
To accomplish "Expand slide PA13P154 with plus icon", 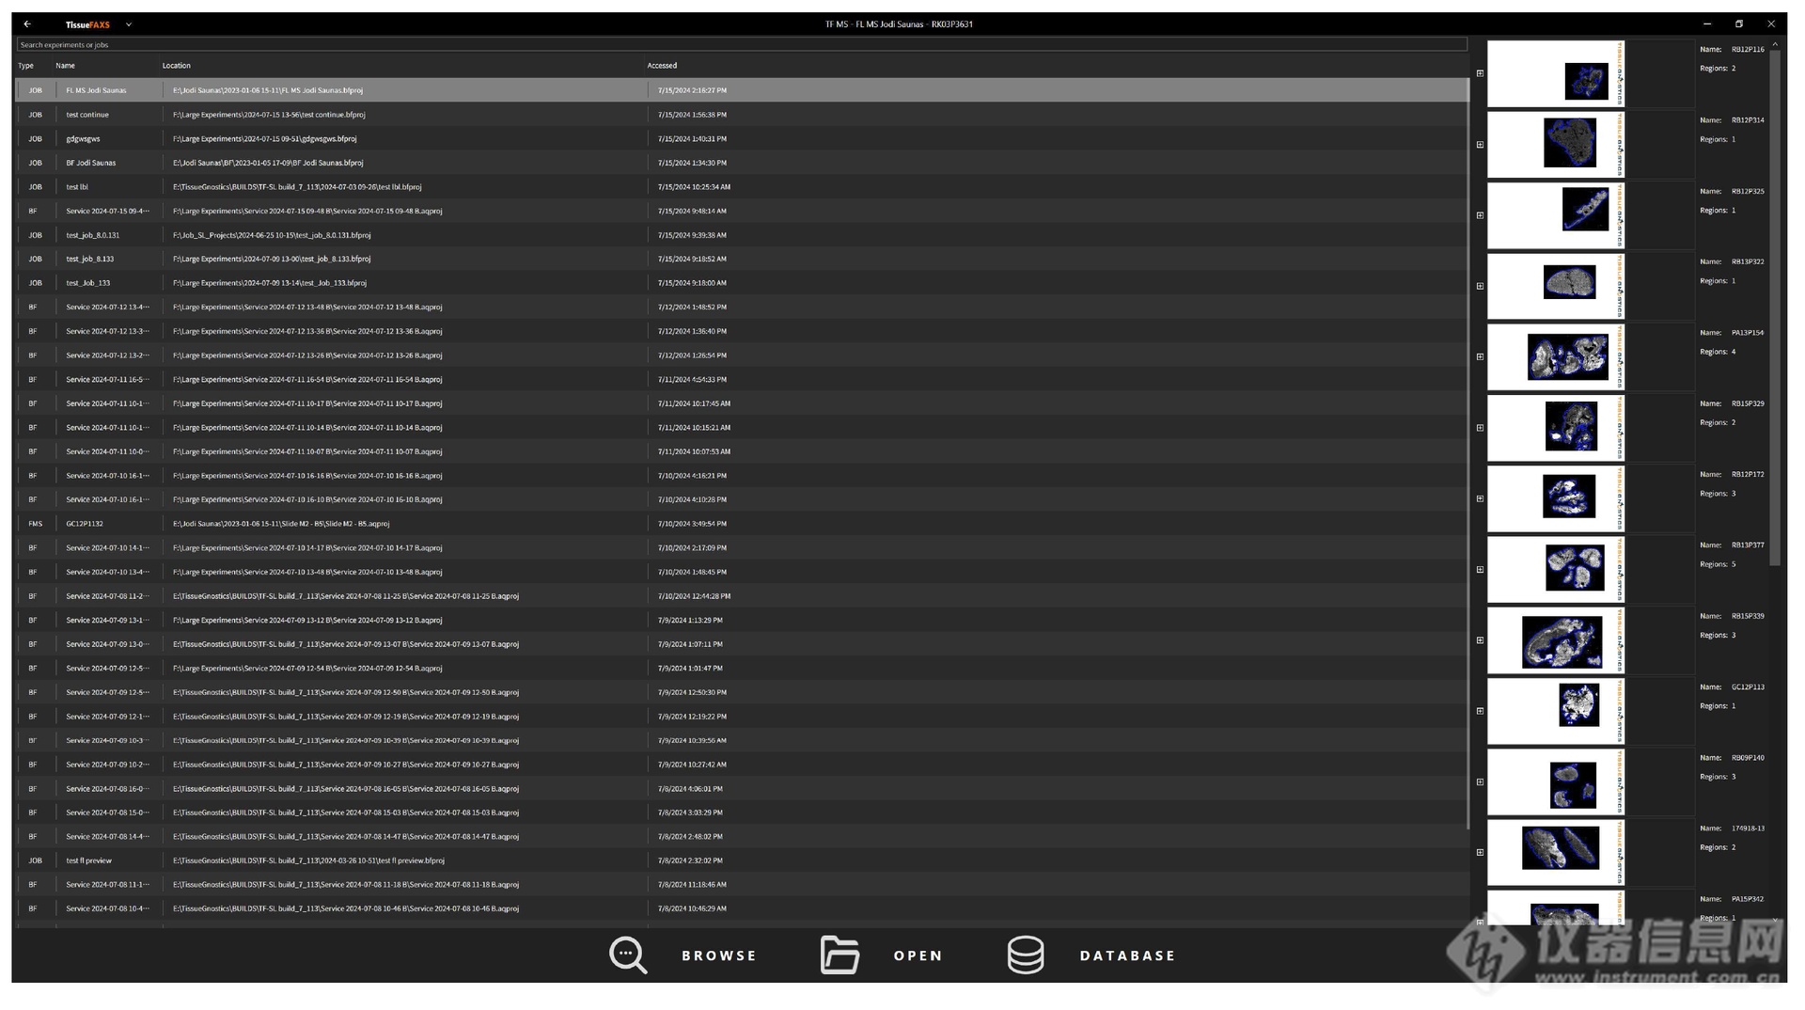I will pyautogui.click(x=1480, y=356).
